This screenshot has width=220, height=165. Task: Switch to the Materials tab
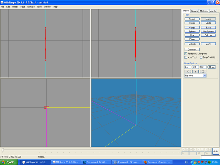tap(204, 11)
